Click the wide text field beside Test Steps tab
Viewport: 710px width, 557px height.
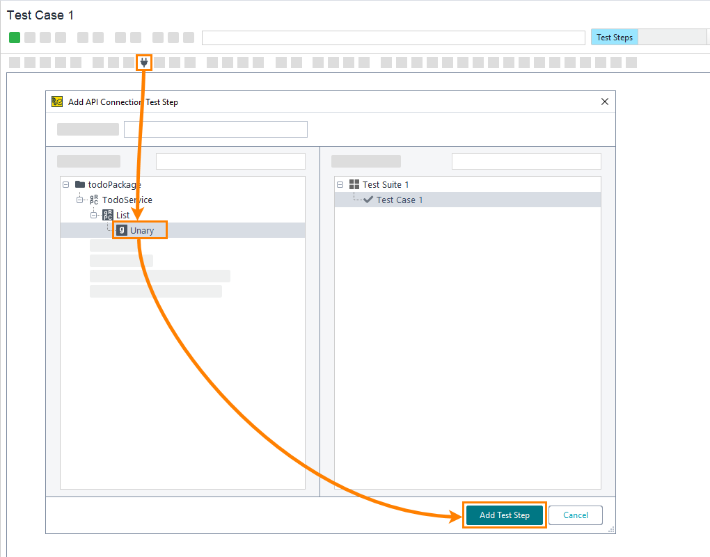[393, 38]
